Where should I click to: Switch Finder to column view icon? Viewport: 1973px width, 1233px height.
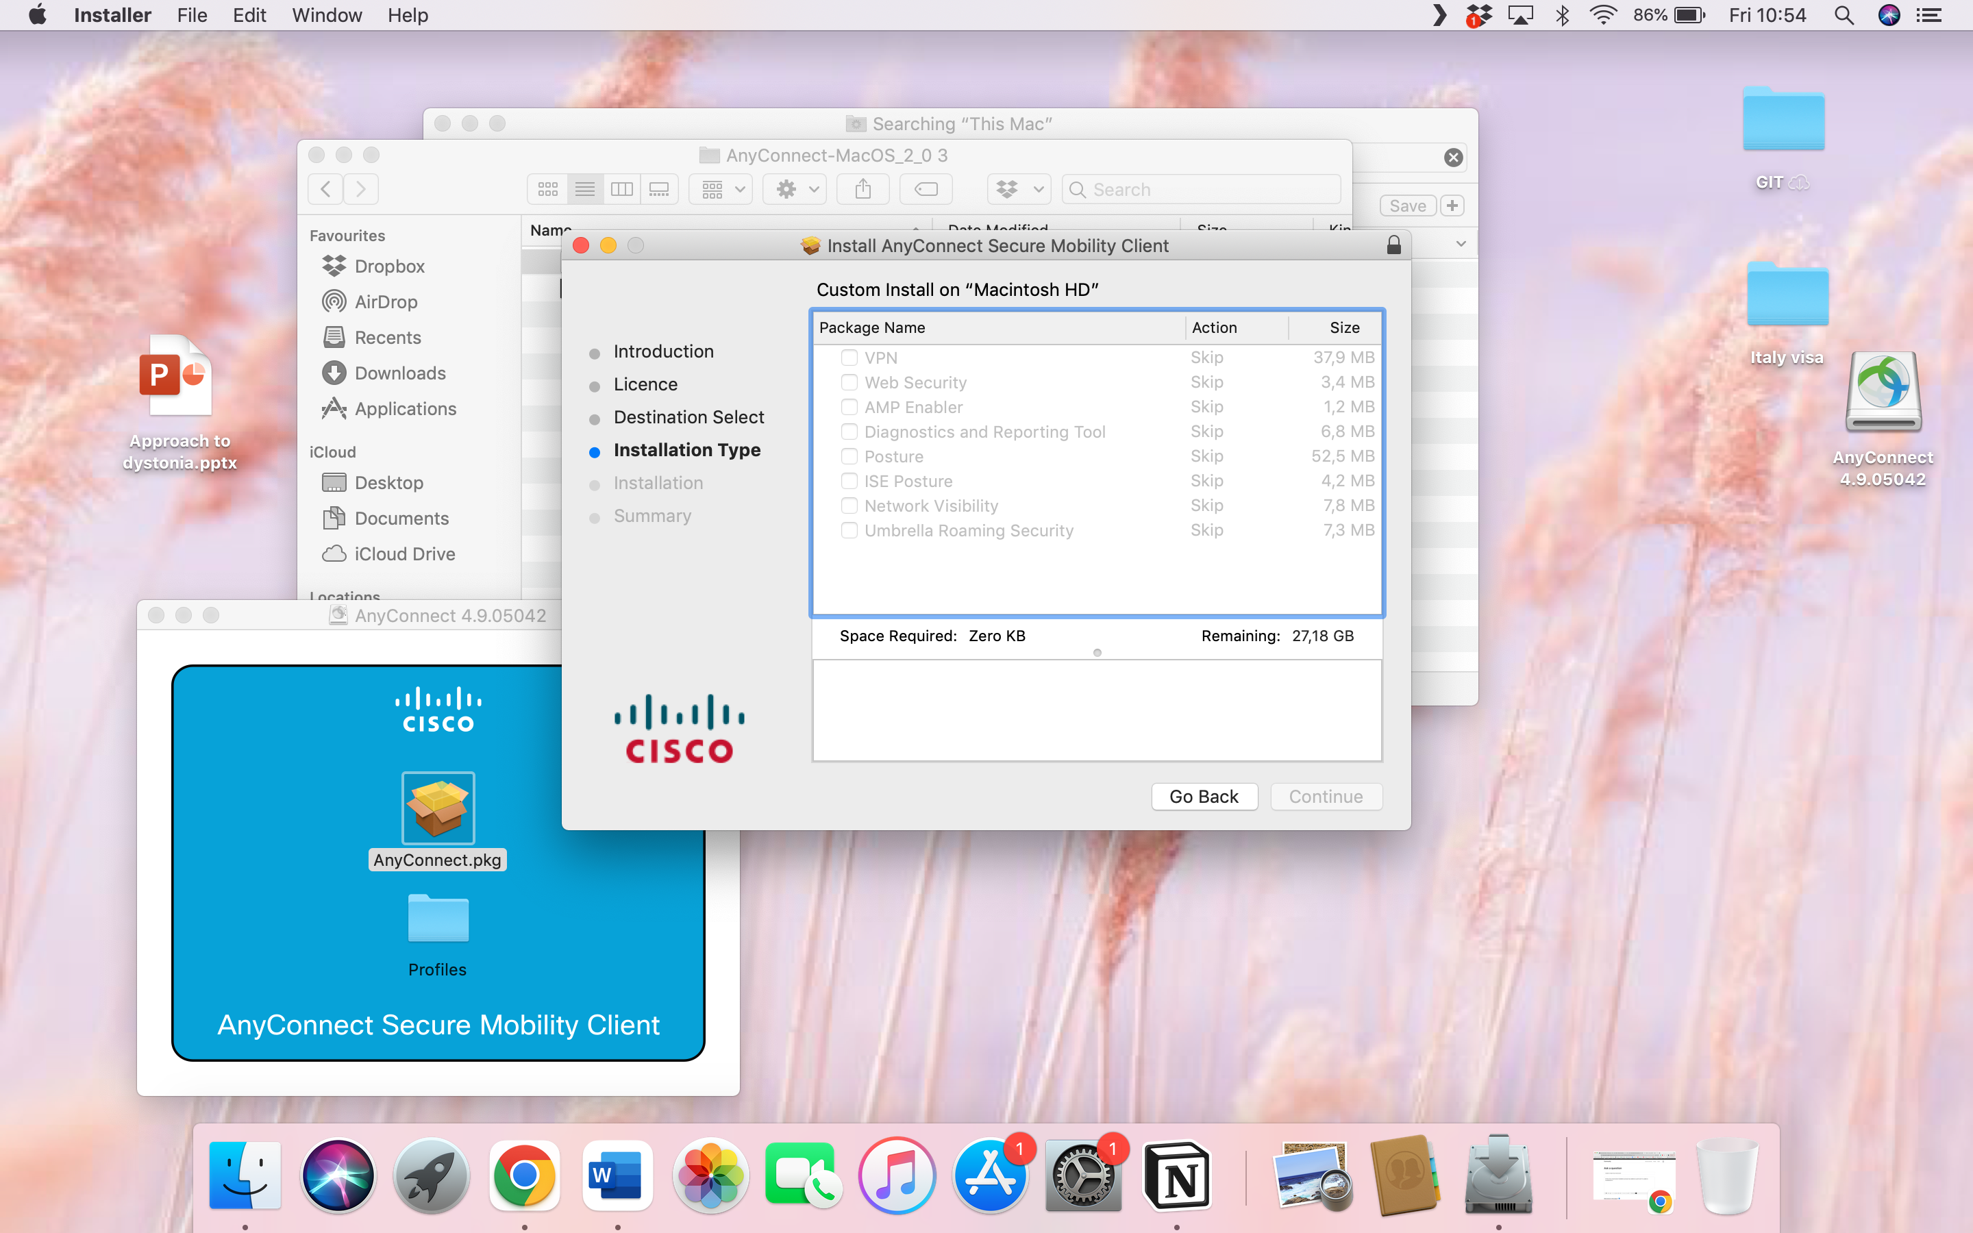621,189
